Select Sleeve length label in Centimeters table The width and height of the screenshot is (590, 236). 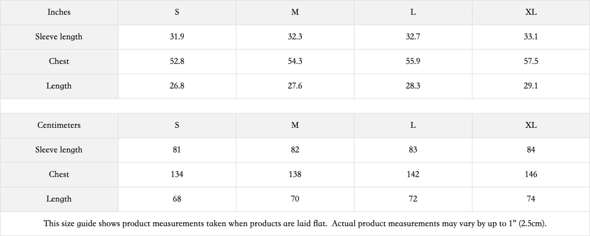pyautogui.click(x=59, y=150)
